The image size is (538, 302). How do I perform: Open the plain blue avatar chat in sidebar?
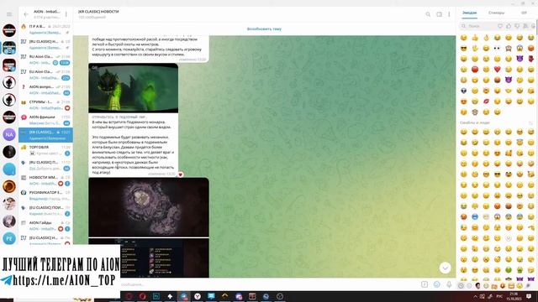pyautogui.click(x=9, y=169)
